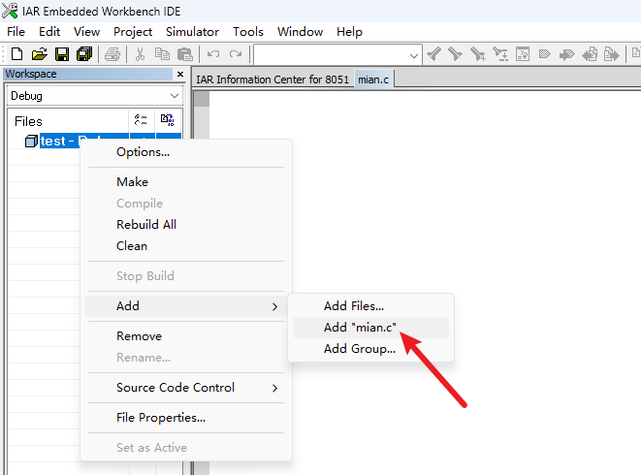
Task: Open the Simulator menu
Action: 192,32
